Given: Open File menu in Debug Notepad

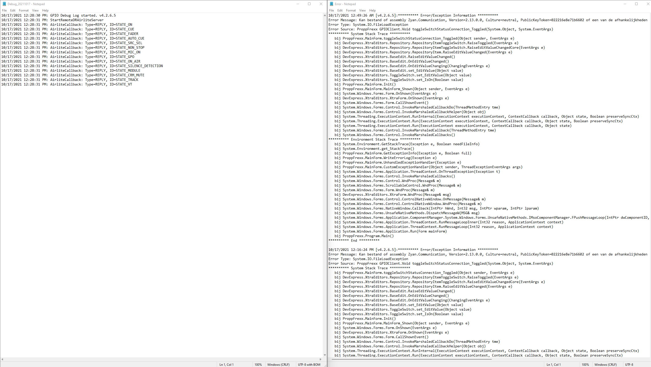Looking at the screenshot, I should pos(4,10).
